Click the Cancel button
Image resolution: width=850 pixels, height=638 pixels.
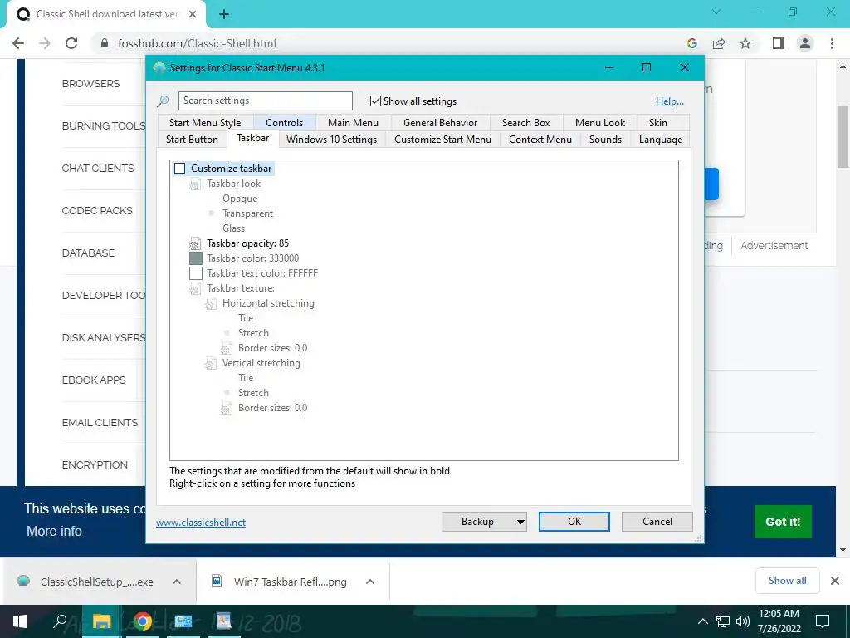click(x=657, y=522)
